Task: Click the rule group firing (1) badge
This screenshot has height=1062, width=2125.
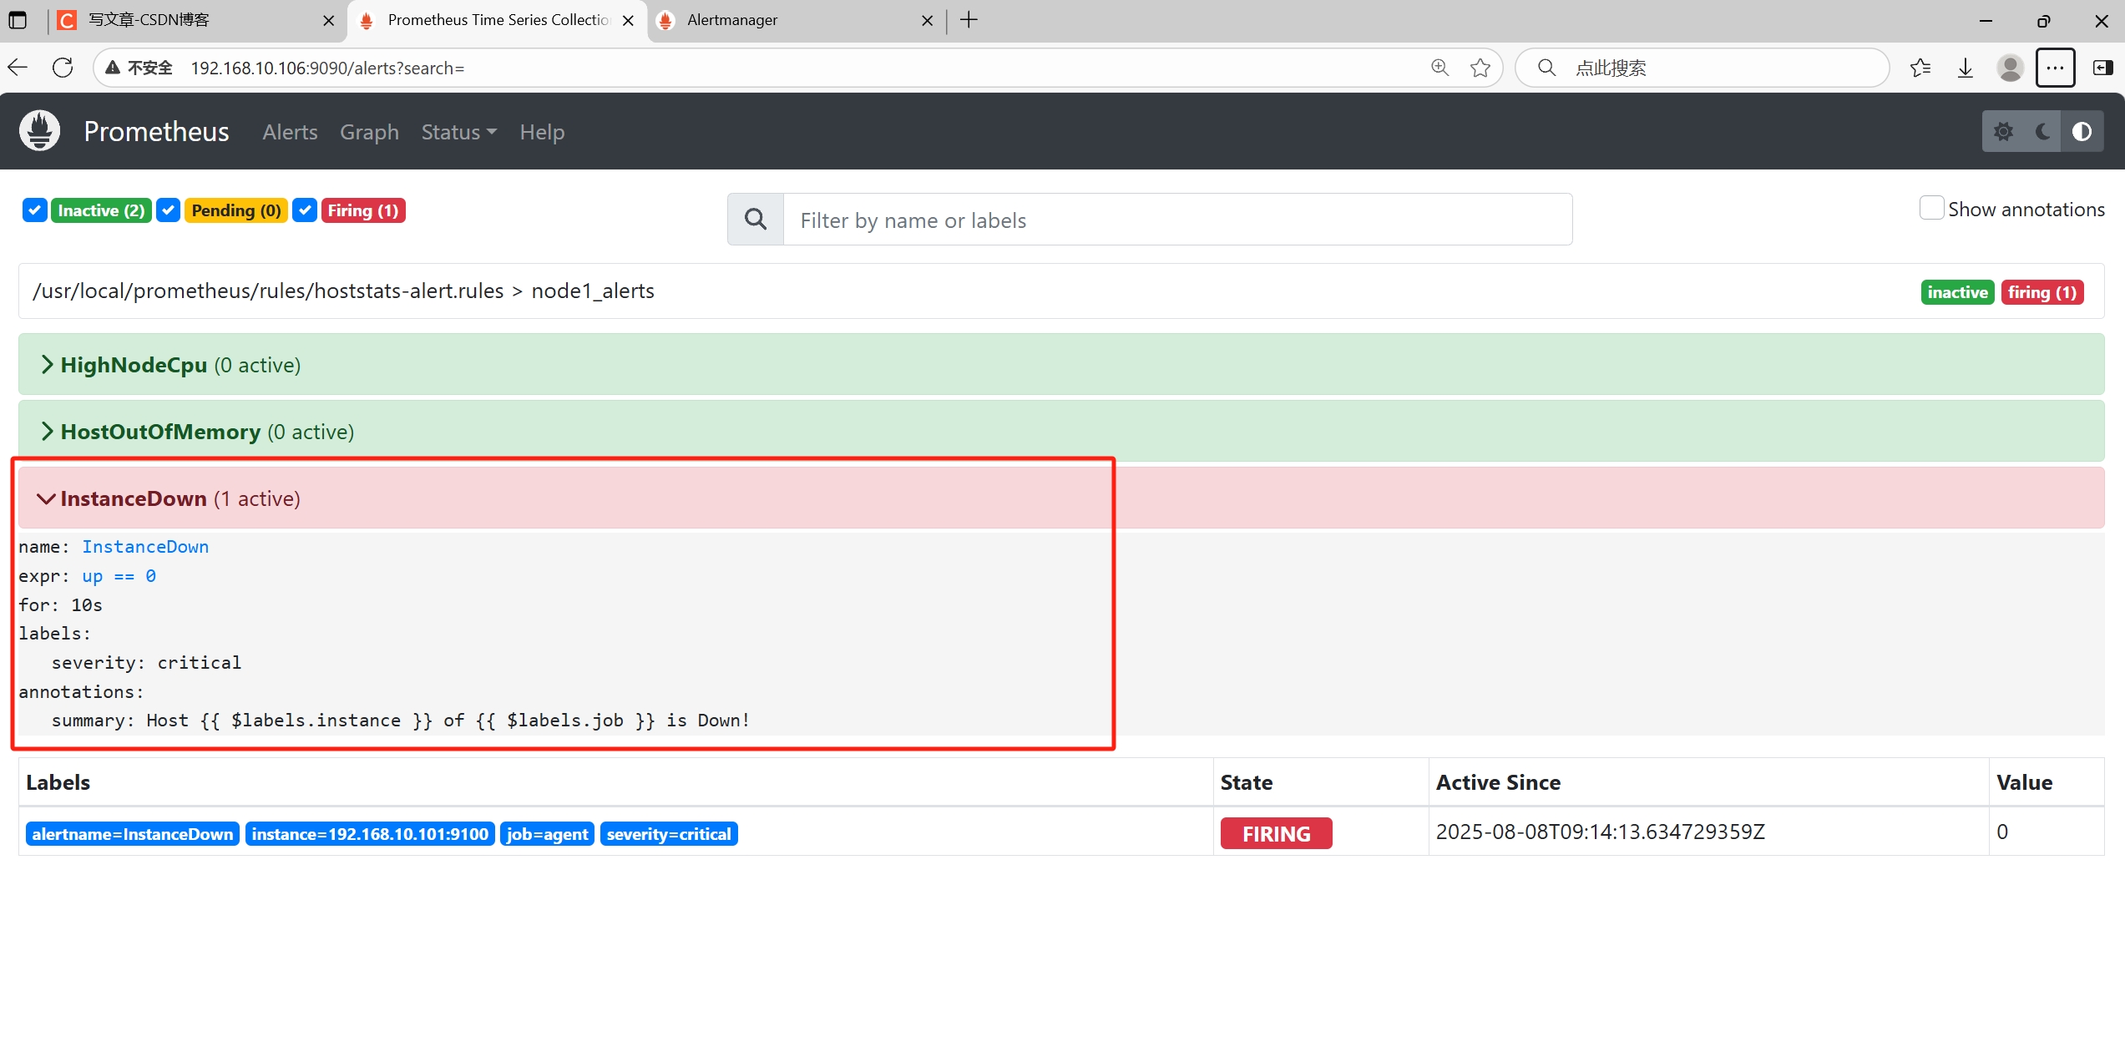Action: 2042,292
